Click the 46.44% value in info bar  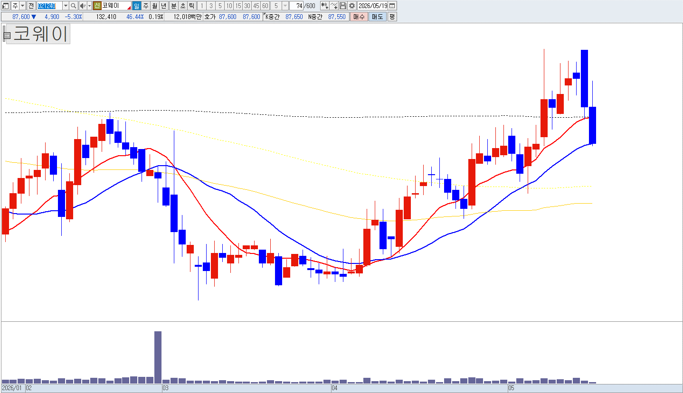pyautogui.click(x=135, y=17)
